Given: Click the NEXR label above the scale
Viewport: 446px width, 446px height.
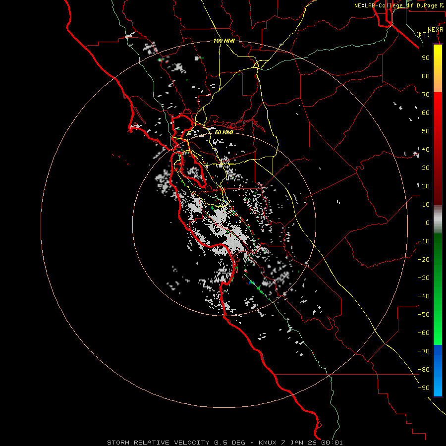Looking at the screenshot, I should point(436,30).
